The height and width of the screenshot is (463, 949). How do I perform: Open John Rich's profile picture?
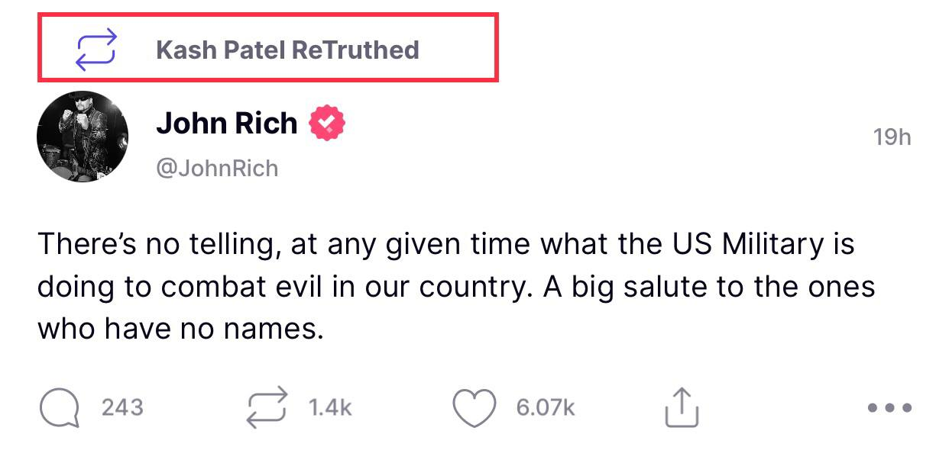coord(83,137)
